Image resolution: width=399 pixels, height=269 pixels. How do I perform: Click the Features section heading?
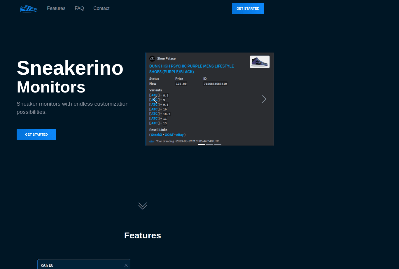(143, 235)
